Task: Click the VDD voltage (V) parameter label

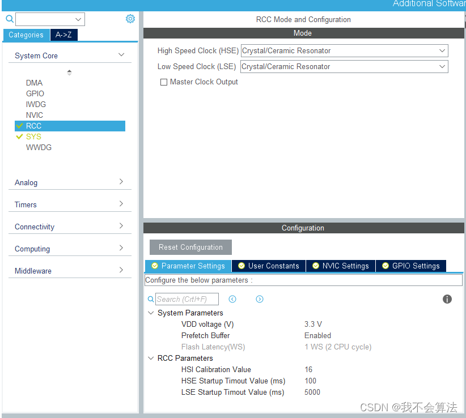Action: (x=207, y=324)
